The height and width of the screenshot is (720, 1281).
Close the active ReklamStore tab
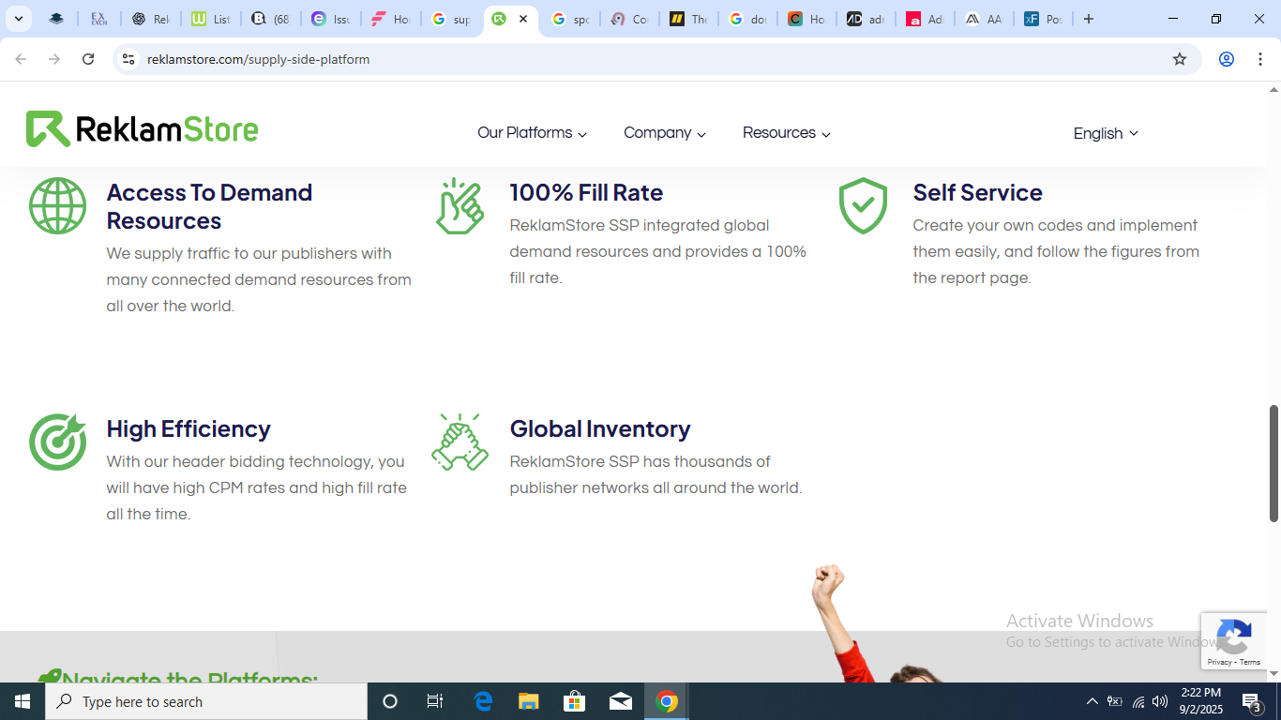pos(523,19)
